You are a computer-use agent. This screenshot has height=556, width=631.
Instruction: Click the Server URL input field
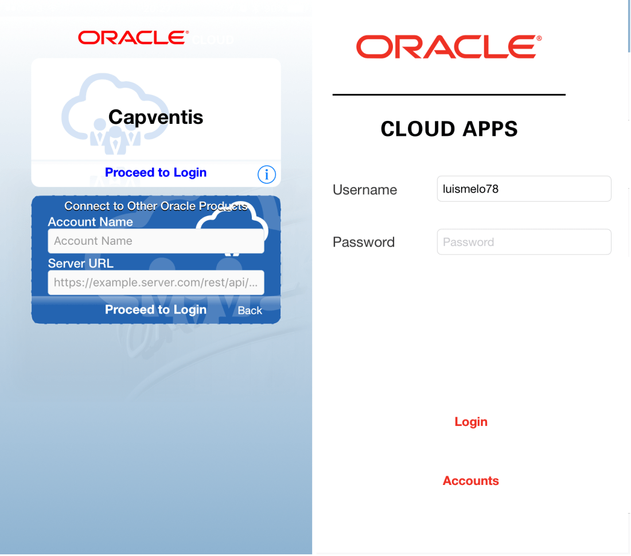tap(155, 282)
